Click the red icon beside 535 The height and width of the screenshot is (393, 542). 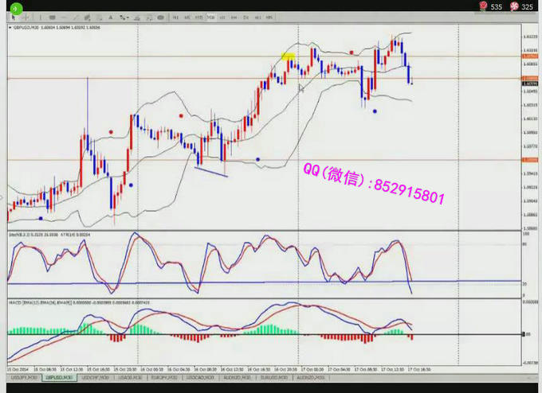pyautogui.click(x=482, y=6)
